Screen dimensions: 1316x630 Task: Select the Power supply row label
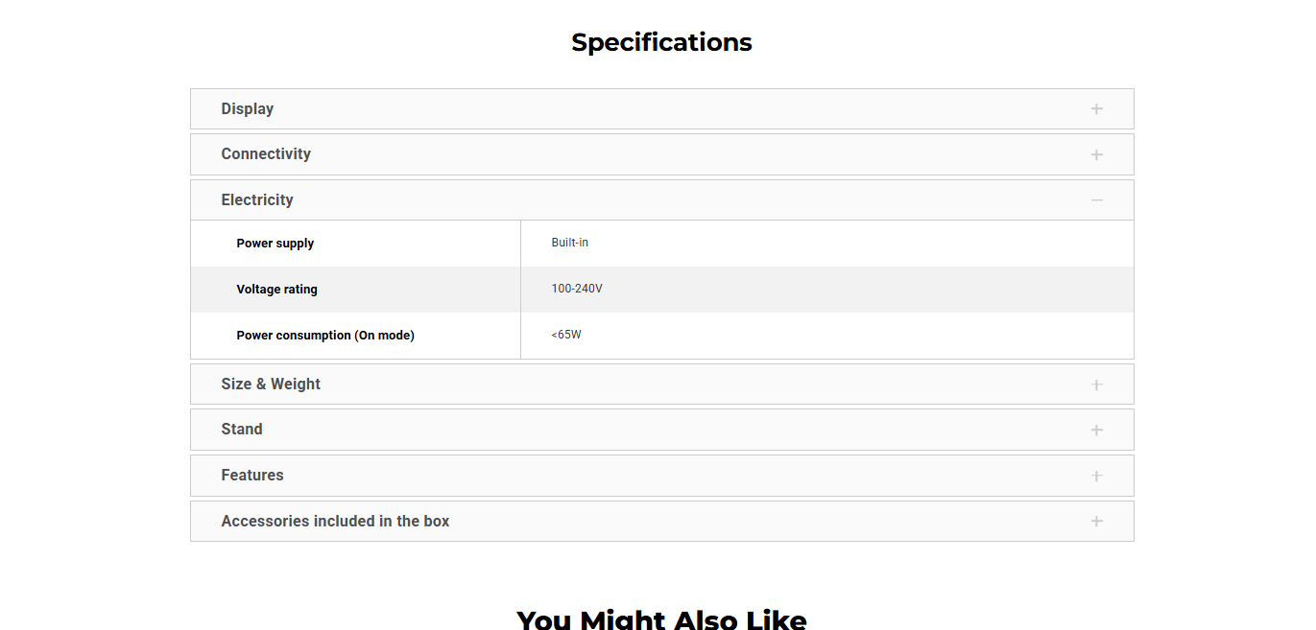point(275,244)
